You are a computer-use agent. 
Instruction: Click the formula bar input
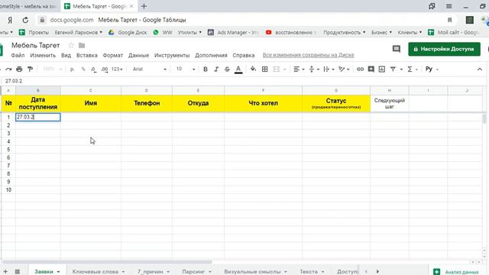[243, 81]
